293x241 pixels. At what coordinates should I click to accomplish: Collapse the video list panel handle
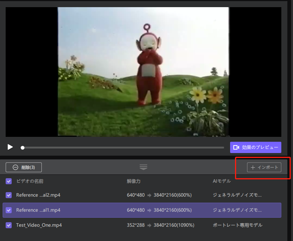[143, 167]
